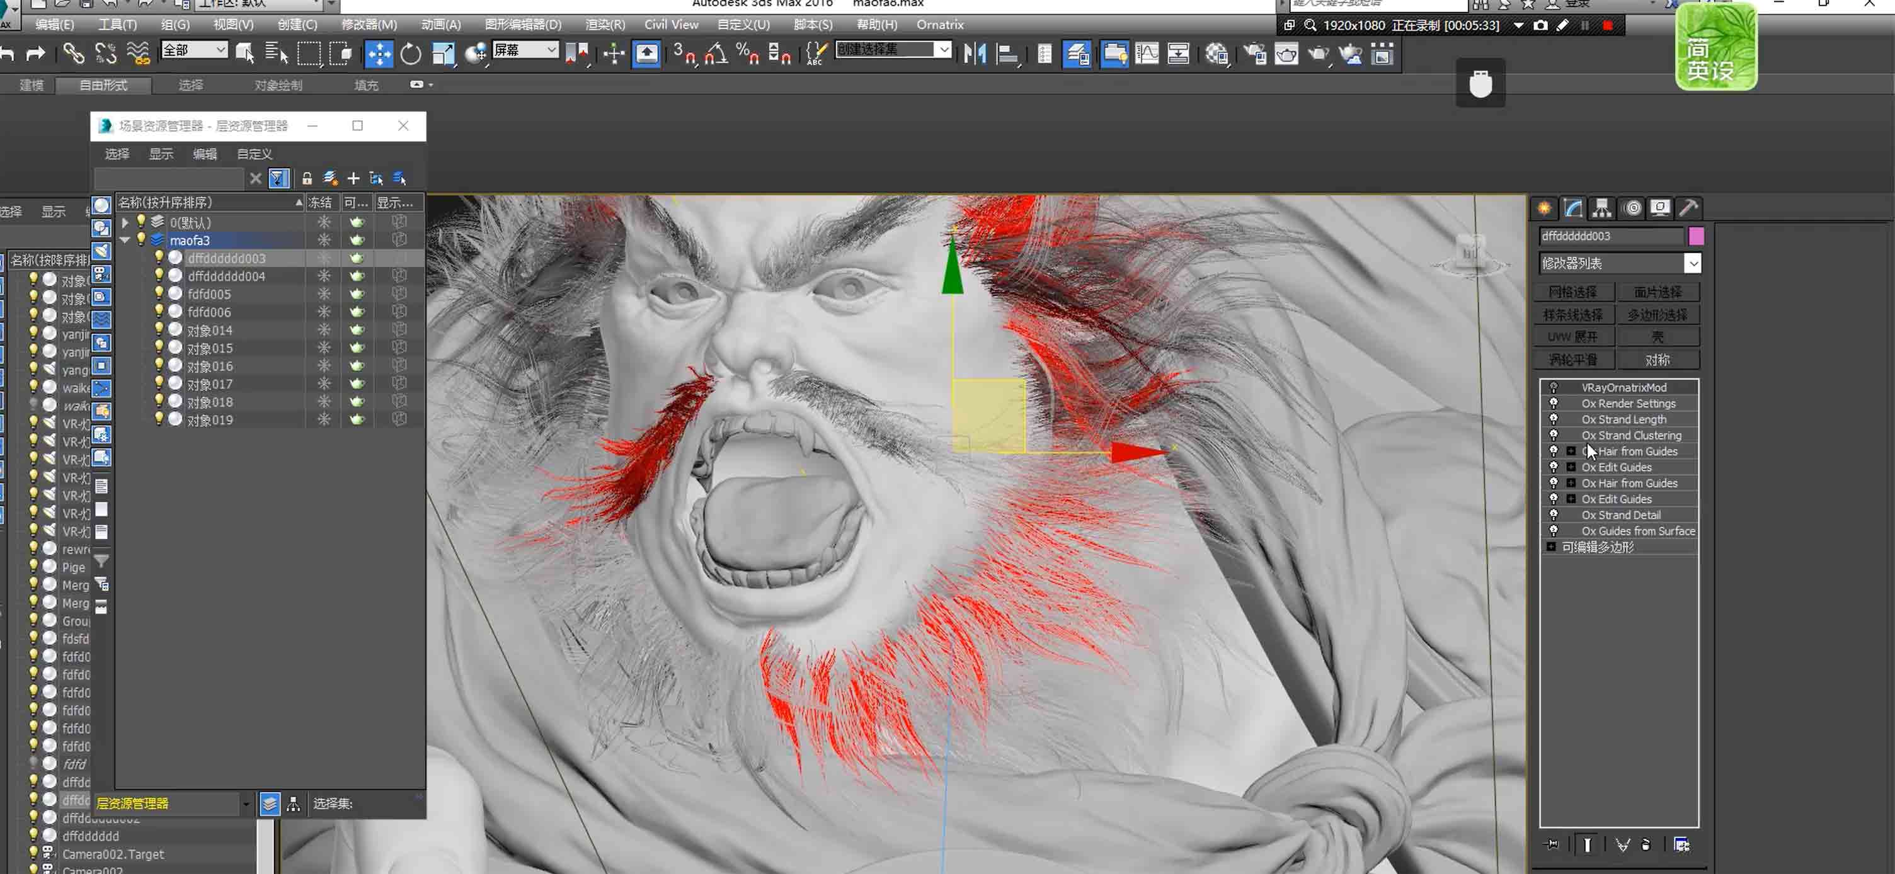Click the layer explorer search field
Viewport: 1895px width, 874px height.
coord(168,178)
